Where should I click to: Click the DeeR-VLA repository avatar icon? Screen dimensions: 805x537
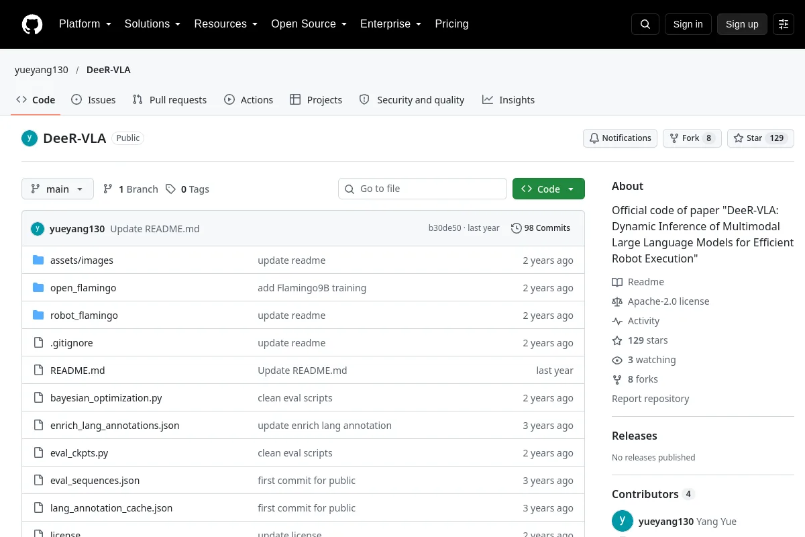pos(30,138)
